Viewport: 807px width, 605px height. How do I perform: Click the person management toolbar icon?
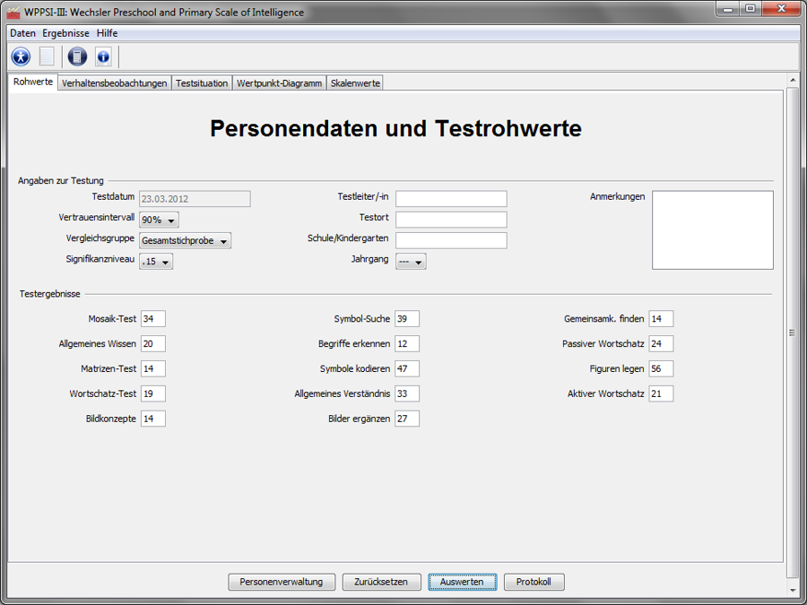point(21,56)
